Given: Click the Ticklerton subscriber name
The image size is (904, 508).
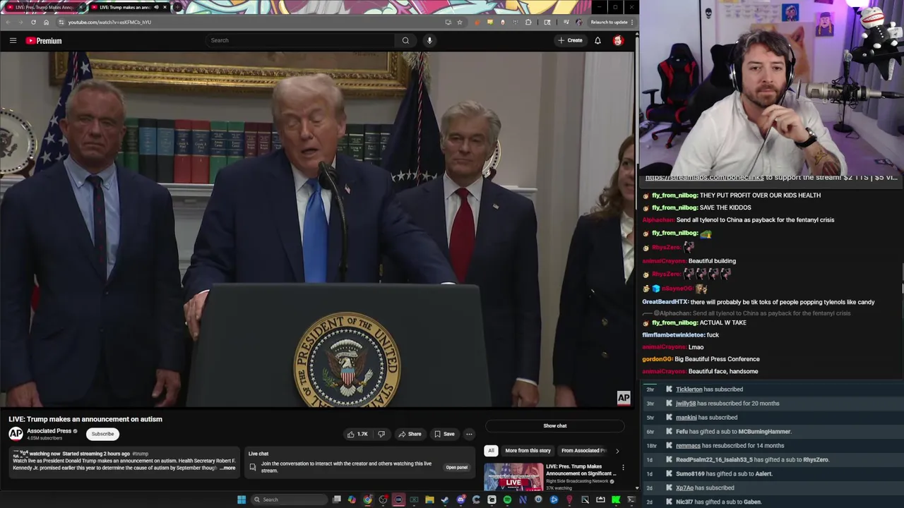Looking at the screenshot, I should click(x=689, y=389).
